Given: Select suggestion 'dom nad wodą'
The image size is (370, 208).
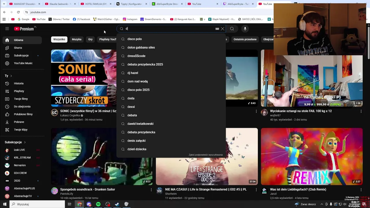Looking at the screenshot, I should click(171, 81).
